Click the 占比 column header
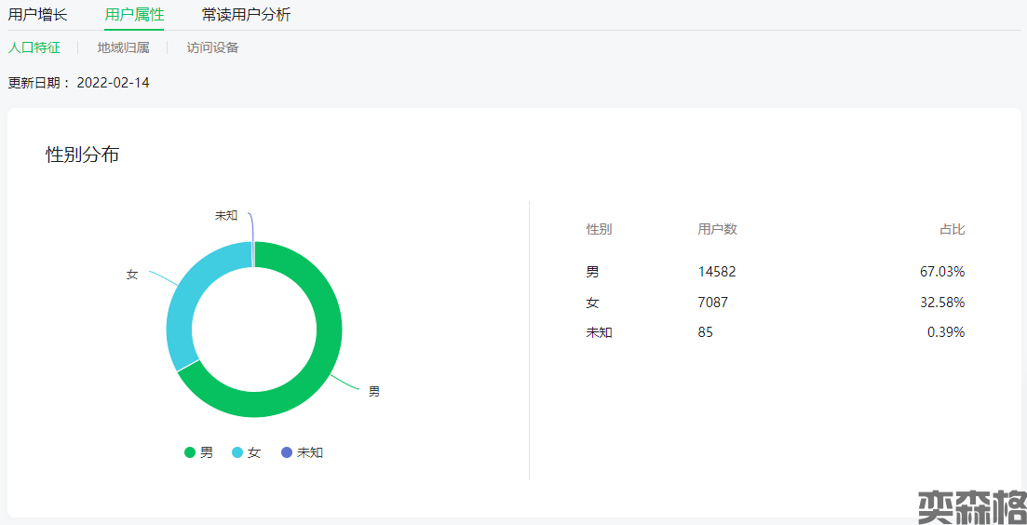 (x=952, y=230)
